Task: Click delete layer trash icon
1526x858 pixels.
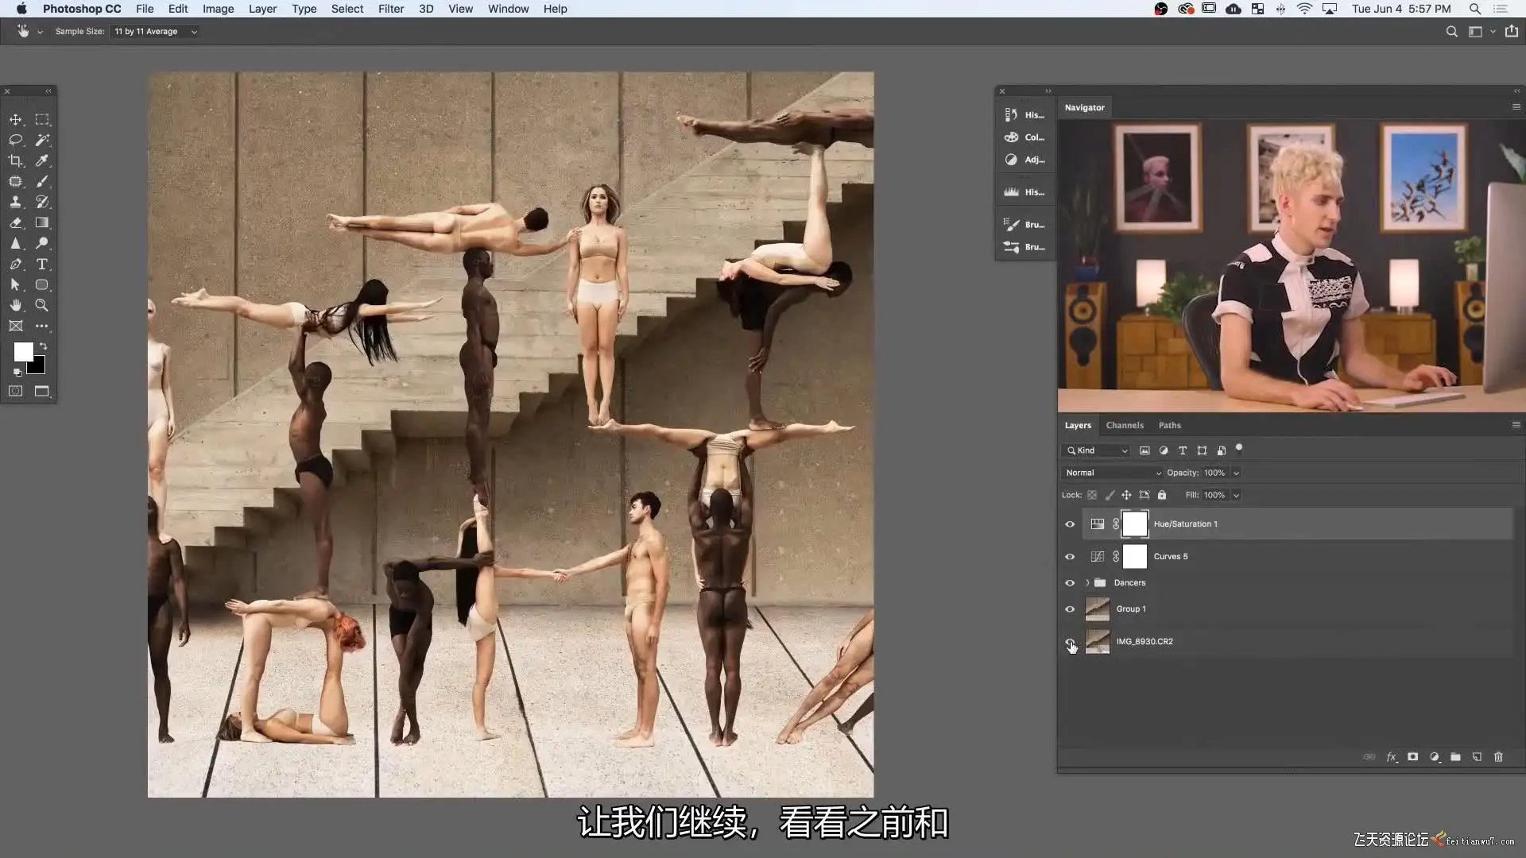Action: click(x=1498, y=757)
